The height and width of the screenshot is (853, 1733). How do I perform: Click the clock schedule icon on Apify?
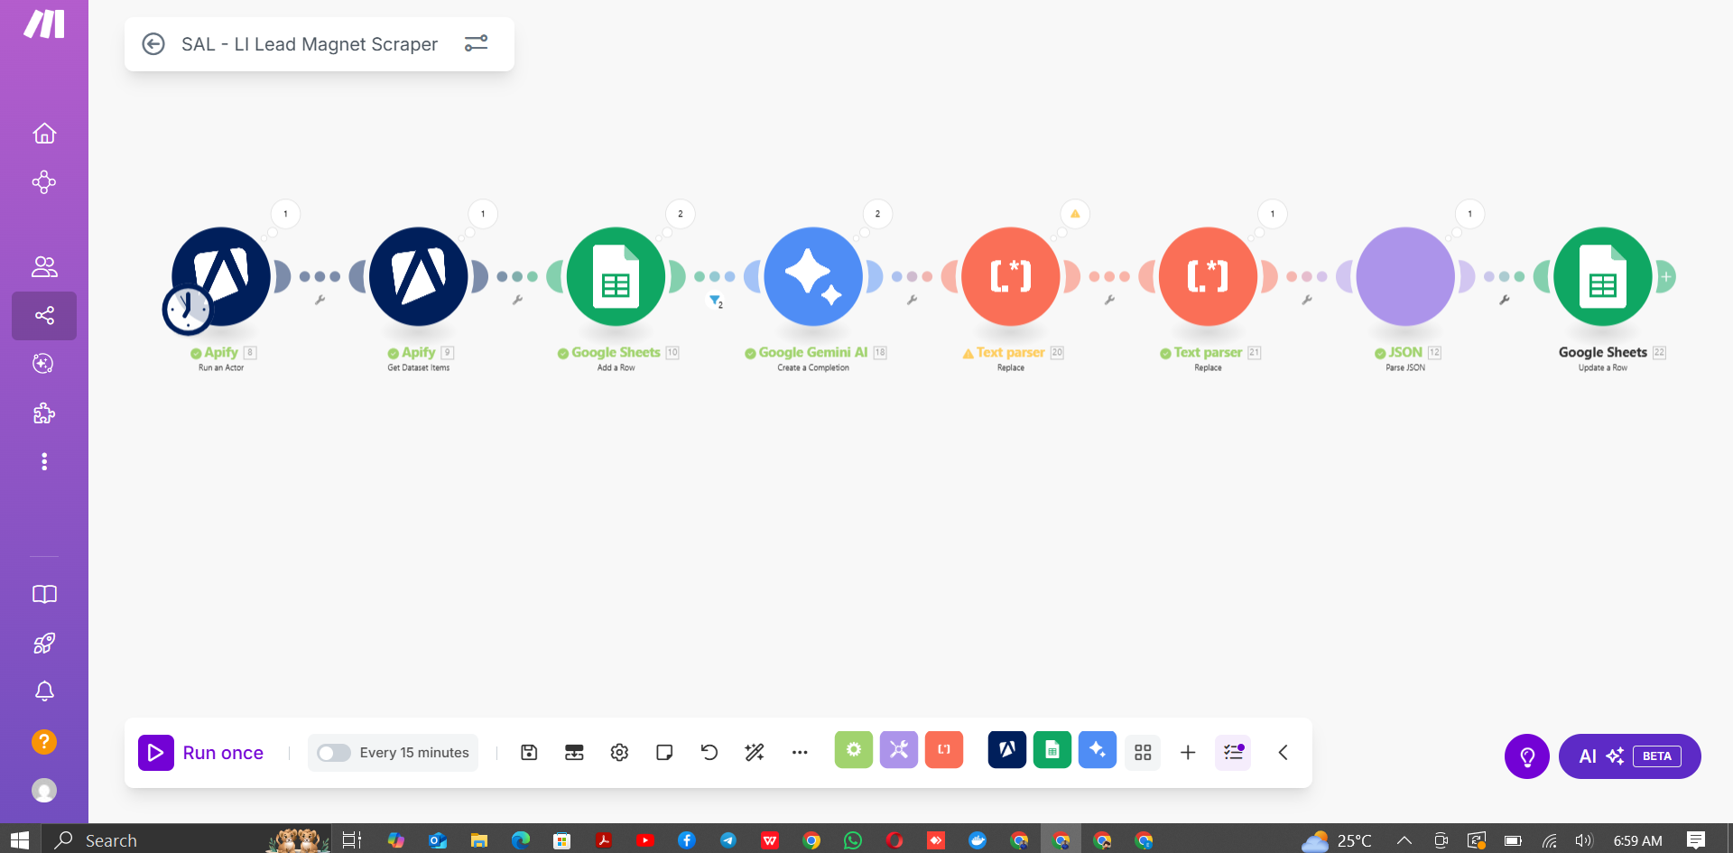[x=187, y=310]
